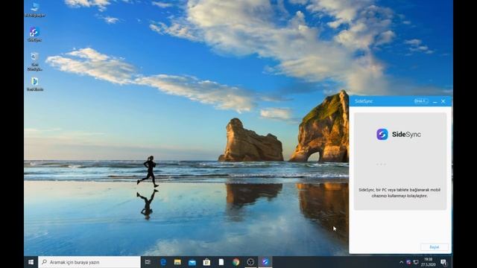Open the white document icon on taskbar

pyautogui.click(x=221, y=262)
